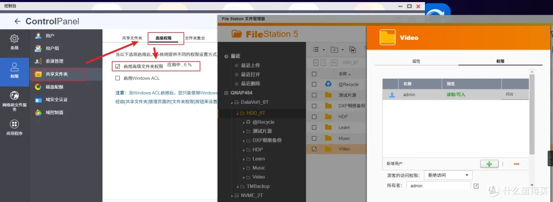
Task: Select the HDP folder name in list
Action: click(343, 117)
